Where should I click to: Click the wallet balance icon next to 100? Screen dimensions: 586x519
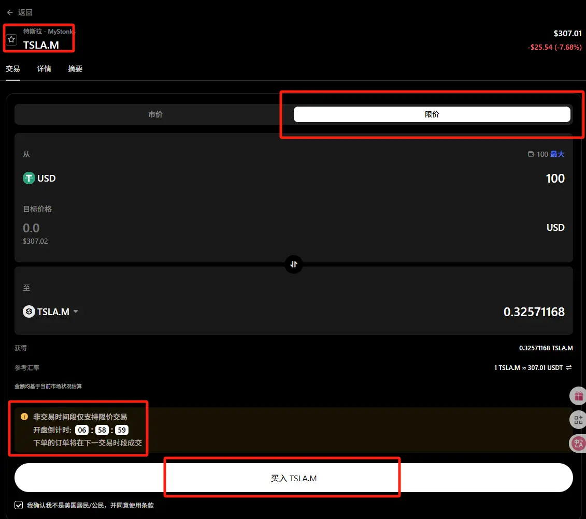tap(531, 154)
